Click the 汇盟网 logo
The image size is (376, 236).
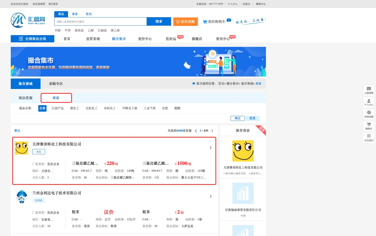[x=28, y=20]
